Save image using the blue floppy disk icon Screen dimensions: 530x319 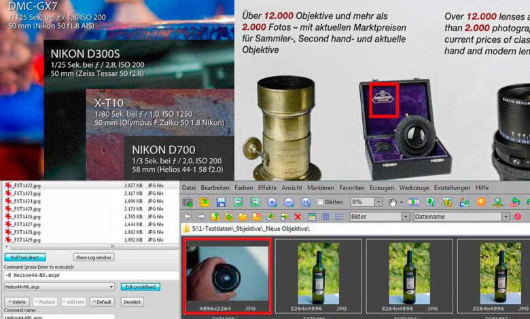(x=222, y=202)
